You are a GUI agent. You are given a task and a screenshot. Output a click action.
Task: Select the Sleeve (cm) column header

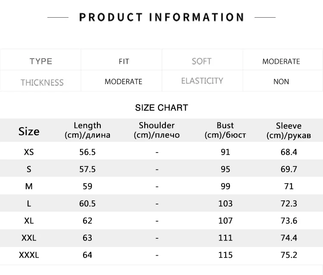(289, 131)
